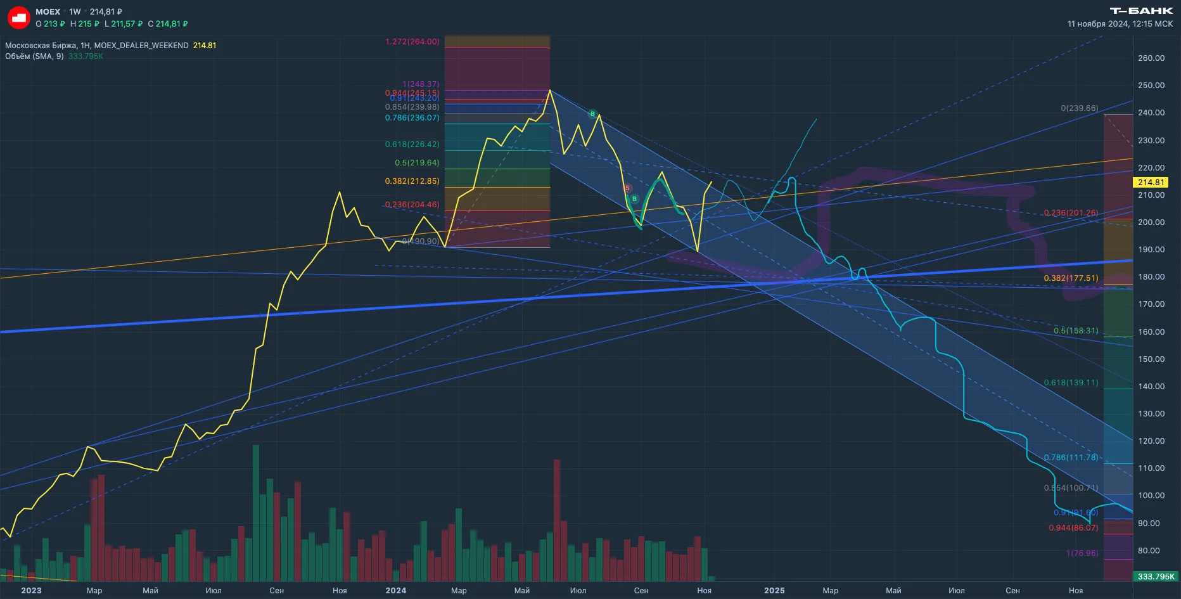Screen dimensions: 1181x599
Task: Click the Fibonacci label 0.382(212.85)
Action: click(x=412, y=181)
